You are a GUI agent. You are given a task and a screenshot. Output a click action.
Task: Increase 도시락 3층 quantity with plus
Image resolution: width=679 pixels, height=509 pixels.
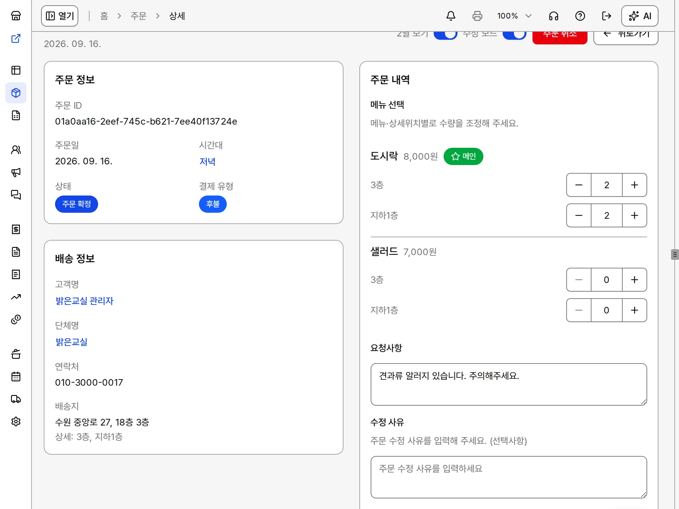[634, 185]
